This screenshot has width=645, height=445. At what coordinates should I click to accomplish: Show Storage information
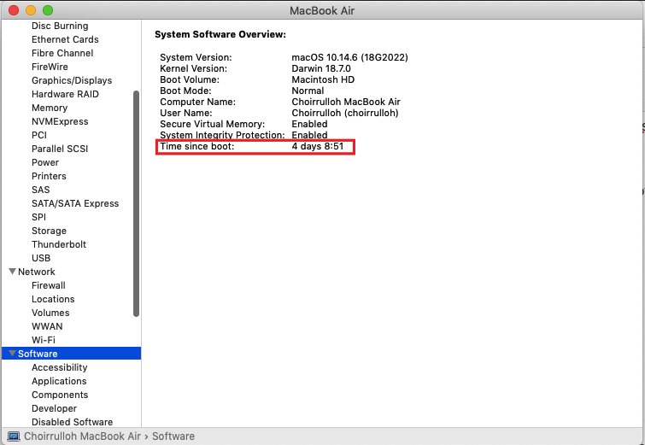pyautogui.click(x=49, y=231)
